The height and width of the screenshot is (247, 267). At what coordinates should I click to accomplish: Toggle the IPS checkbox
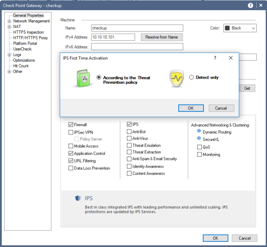click(129, 124)
